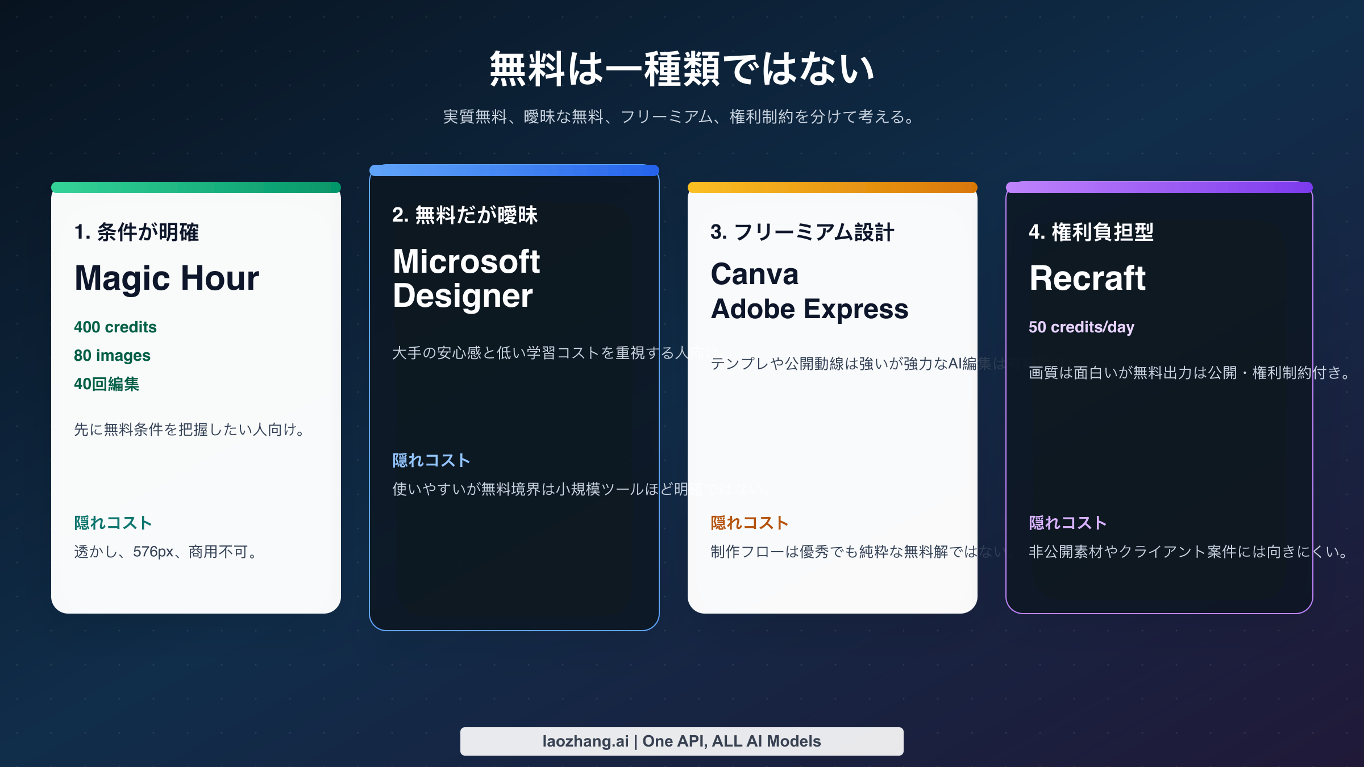The height and width of the screenshot is (767, 1364).
Task: Select the 400 credits label on Magic Hour
Action: [x=115, y=327]
